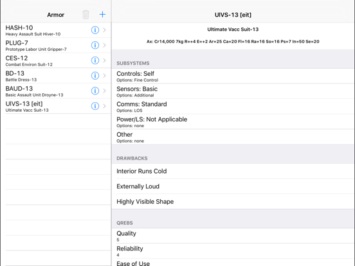This screenshot has height=266, width=355.
Task: Open info icon for CES-12
Action: coord(95,60)
